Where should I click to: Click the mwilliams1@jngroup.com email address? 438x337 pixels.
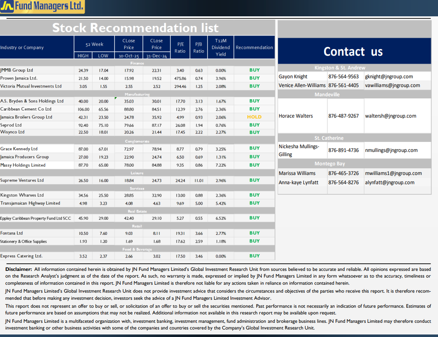coord(393,173)
